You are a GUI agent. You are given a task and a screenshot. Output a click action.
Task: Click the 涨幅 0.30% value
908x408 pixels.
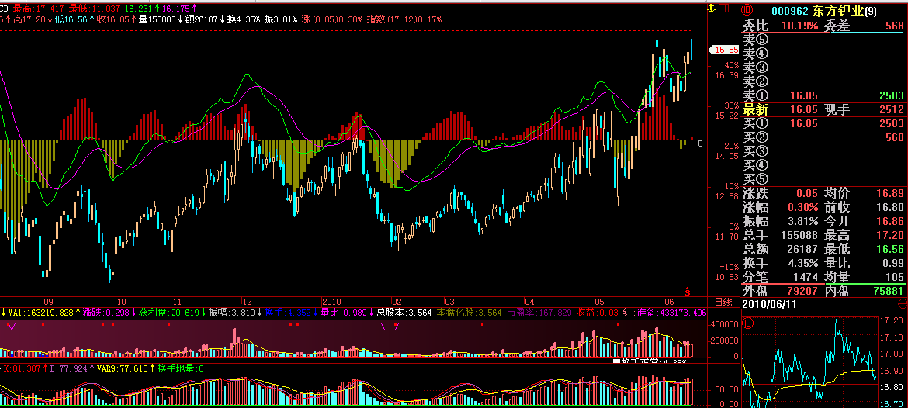[x=802, y=207]
